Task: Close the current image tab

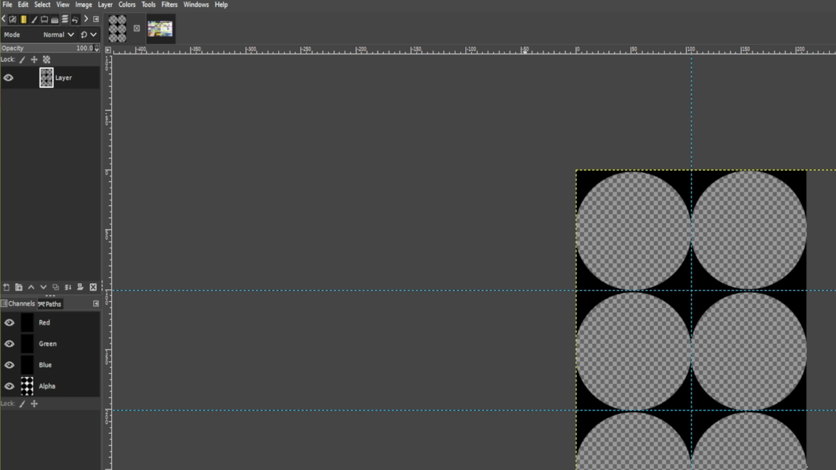Action: tap(137, 28)
